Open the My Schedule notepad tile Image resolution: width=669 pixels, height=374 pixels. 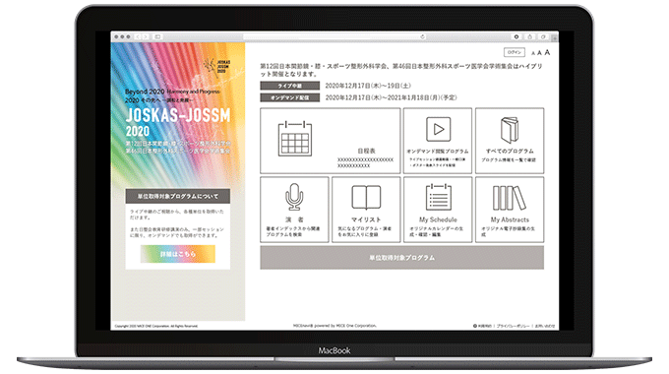(x=438, y=210)
